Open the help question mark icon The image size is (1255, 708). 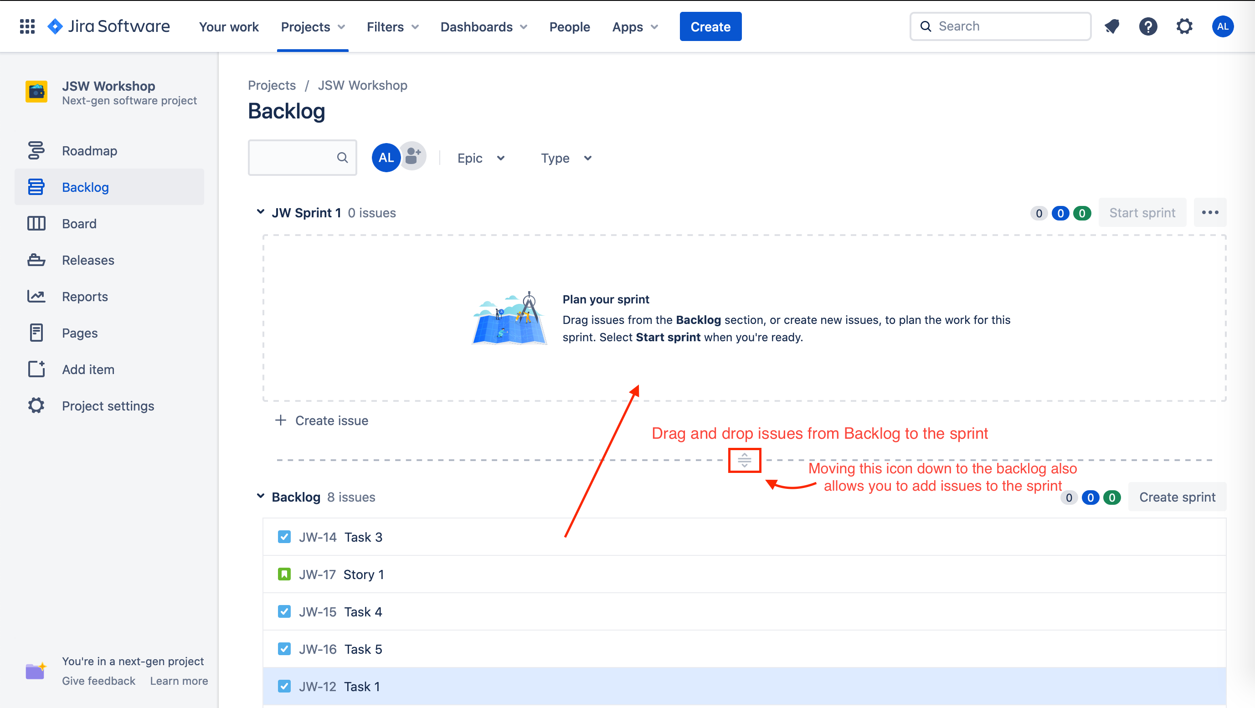click(x=1148, y=26)
